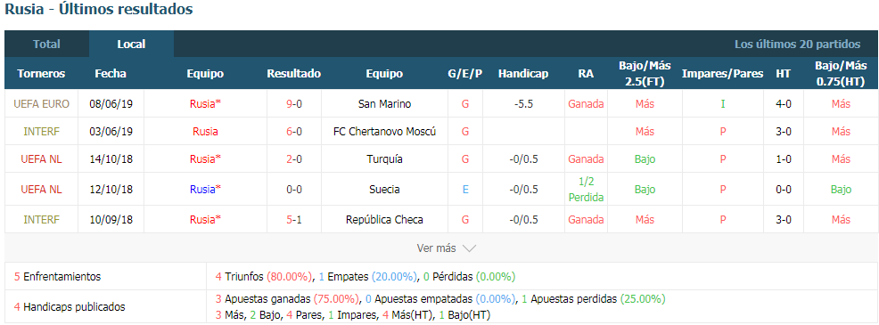Open the Los últimos 20 partidos selector
The width and height of the screenshot is (879, 325).
coord(797,44)
